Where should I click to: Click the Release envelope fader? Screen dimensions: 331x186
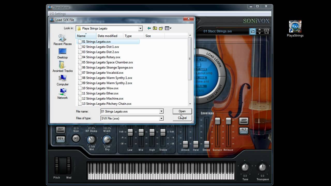coord(228,121)
